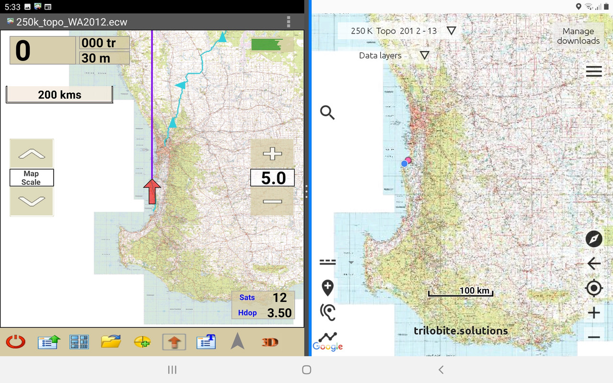
Task: Toggle audio guidance with the ear icon
Action: coord(328,311)
